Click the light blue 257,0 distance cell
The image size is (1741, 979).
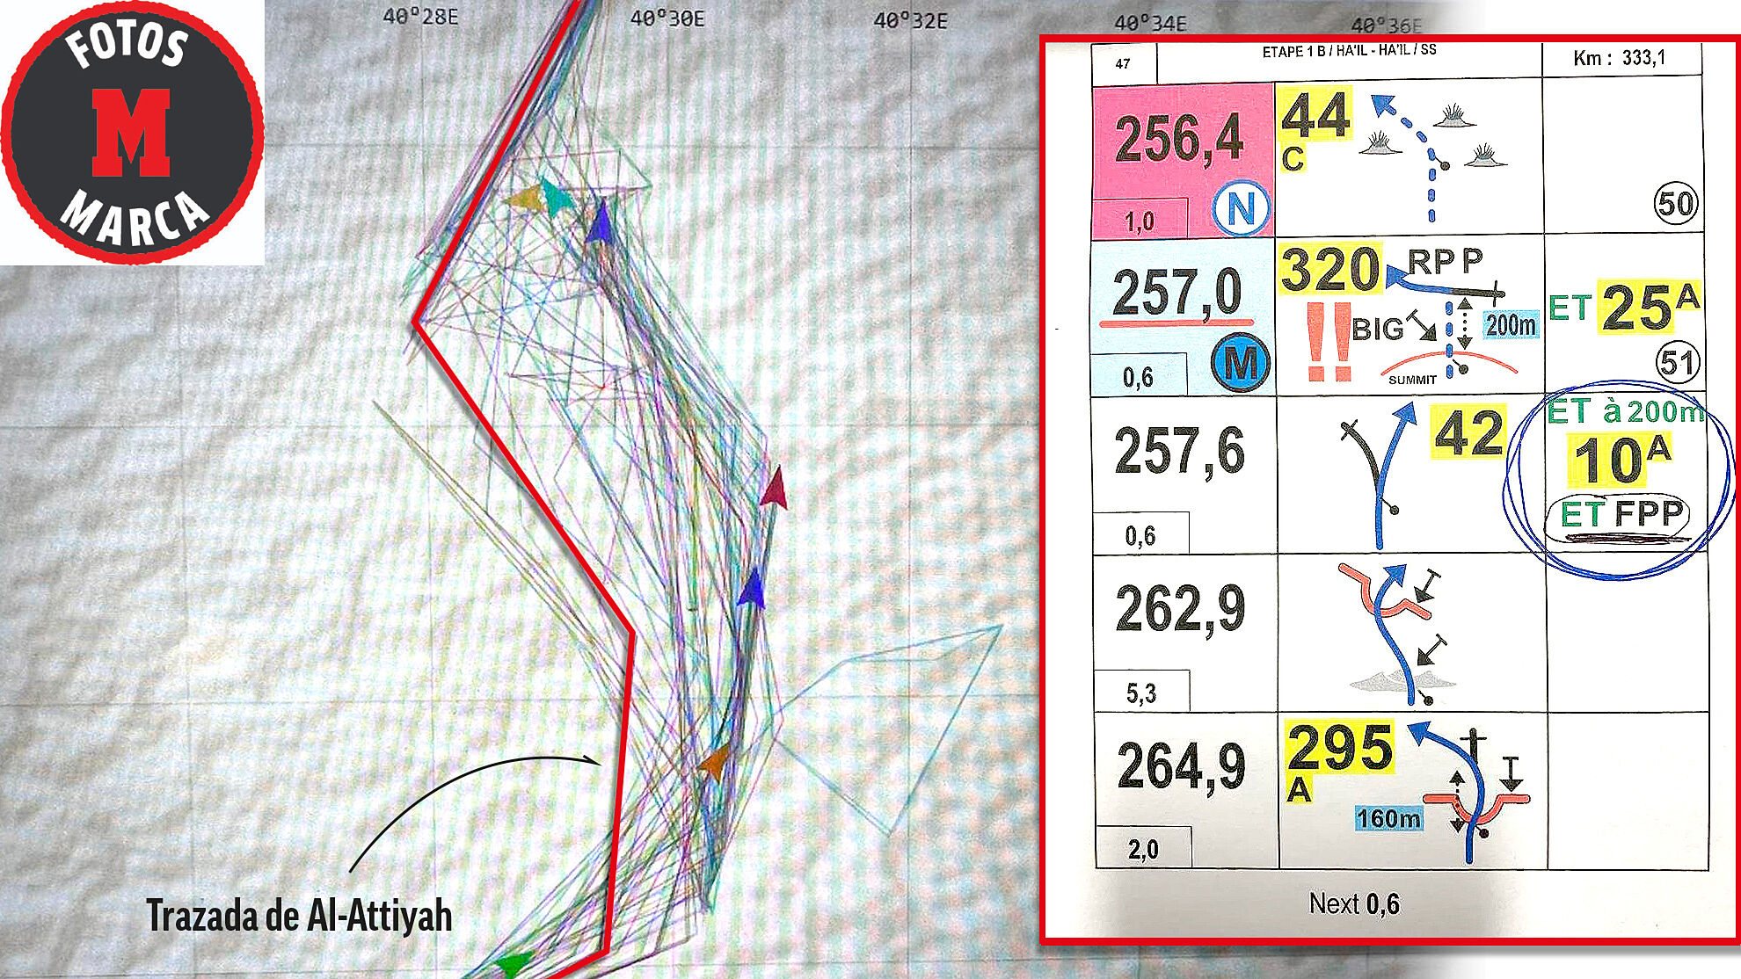[1177, 294]
